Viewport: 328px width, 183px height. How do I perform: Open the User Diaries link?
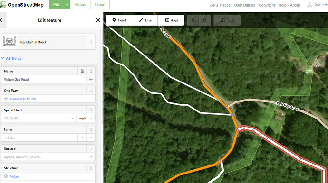244,5
